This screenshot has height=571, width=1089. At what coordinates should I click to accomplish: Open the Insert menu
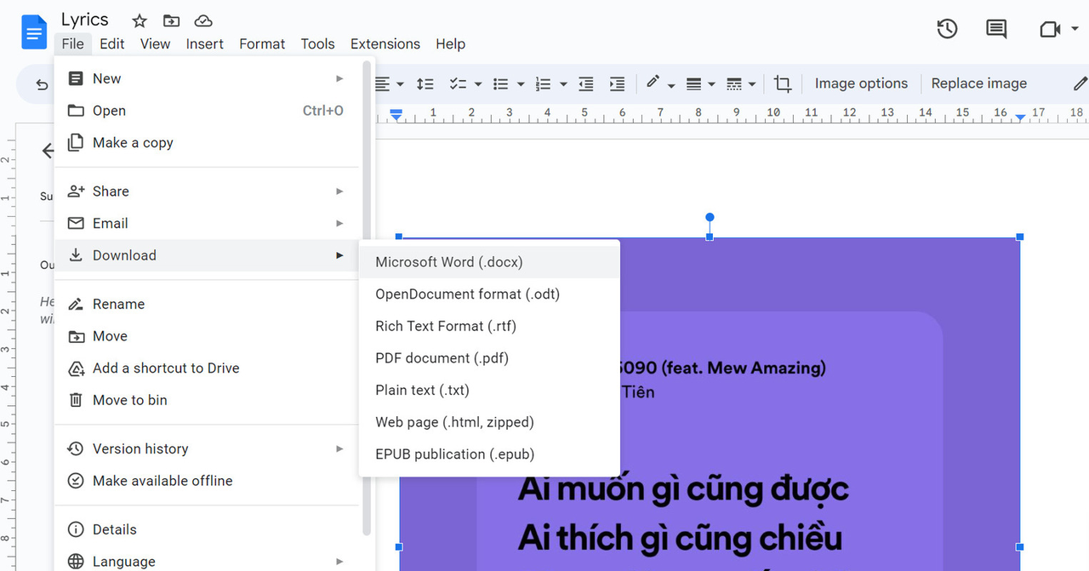pyautogui.click(x=205, y=44)
